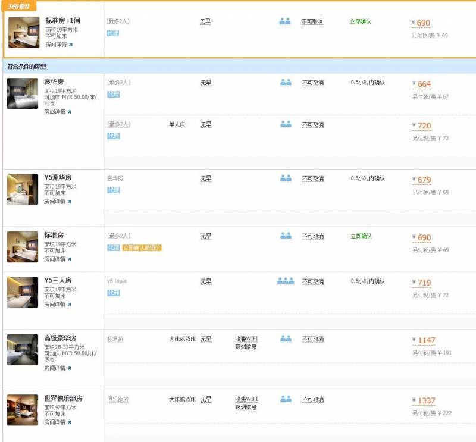
Task: Open 房间详情 link under 豪华房
Action: [58, 111]
